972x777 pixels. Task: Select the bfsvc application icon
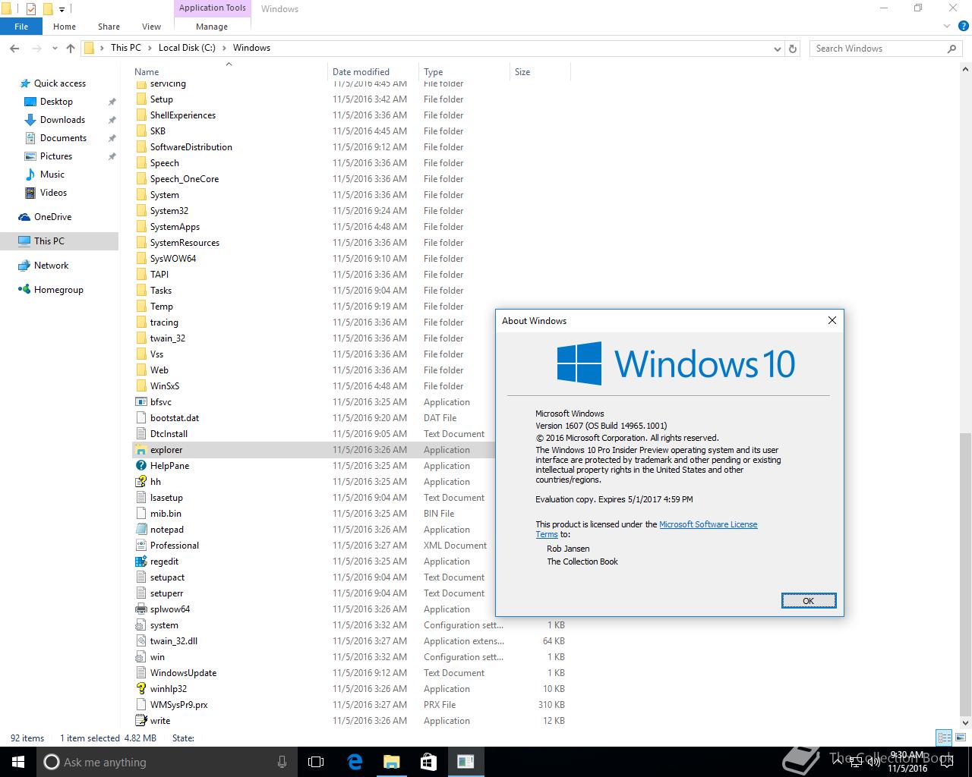(x=140, y=402)
